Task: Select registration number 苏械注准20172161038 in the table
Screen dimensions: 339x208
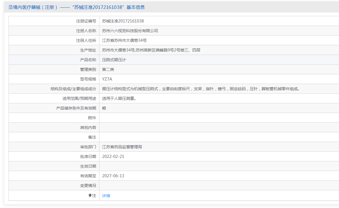Action: (x=123, y=21)
